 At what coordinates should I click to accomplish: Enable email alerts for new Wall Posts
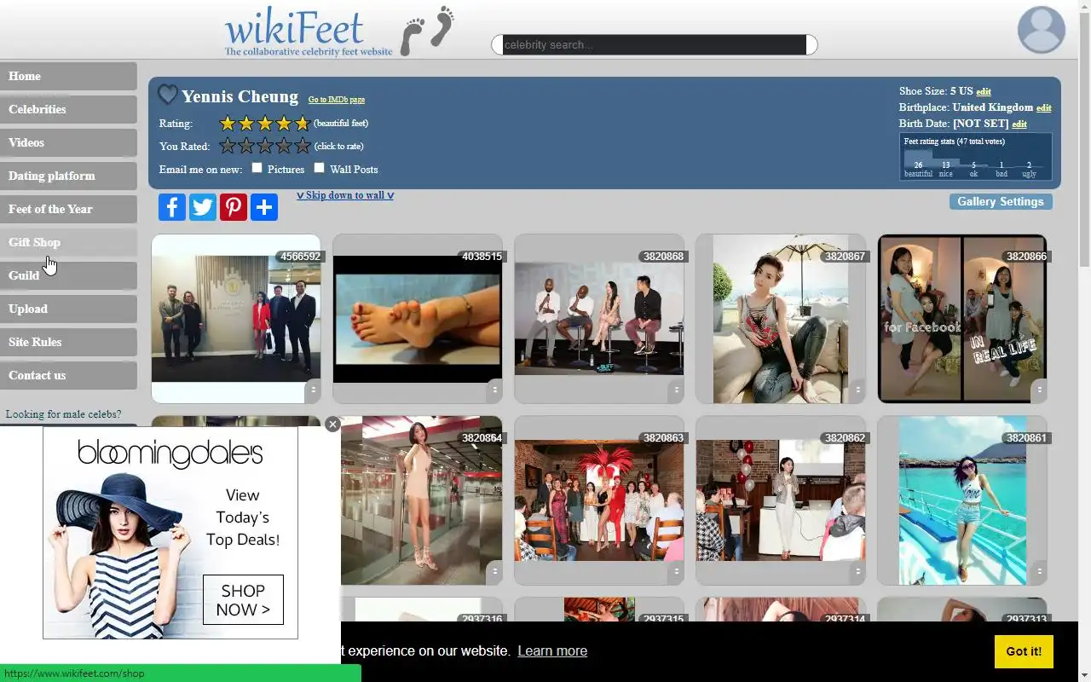point(320,168)
